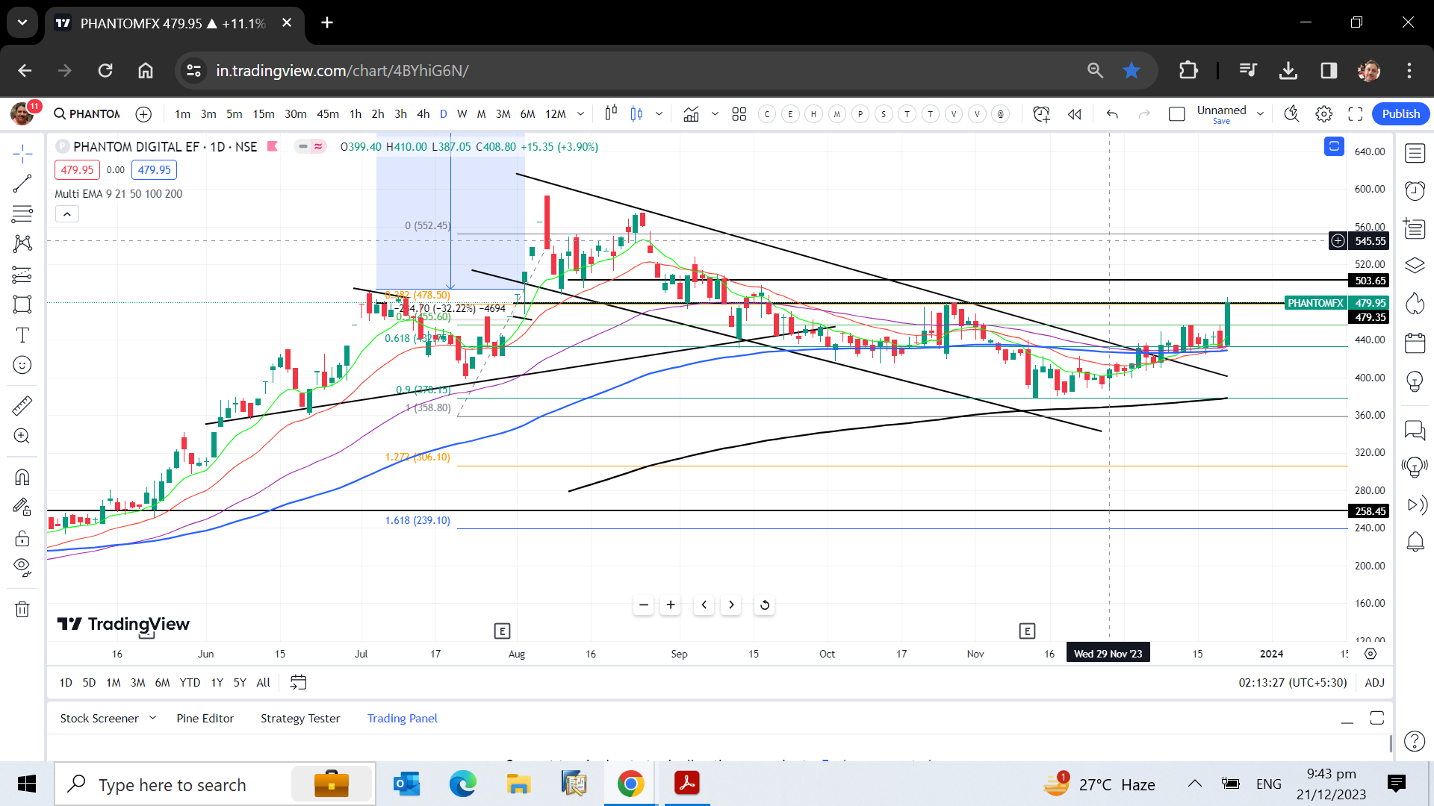Toggle hide all drawings eye icon
Viewport: 1434px width, 806px height.
coord(22,567)
